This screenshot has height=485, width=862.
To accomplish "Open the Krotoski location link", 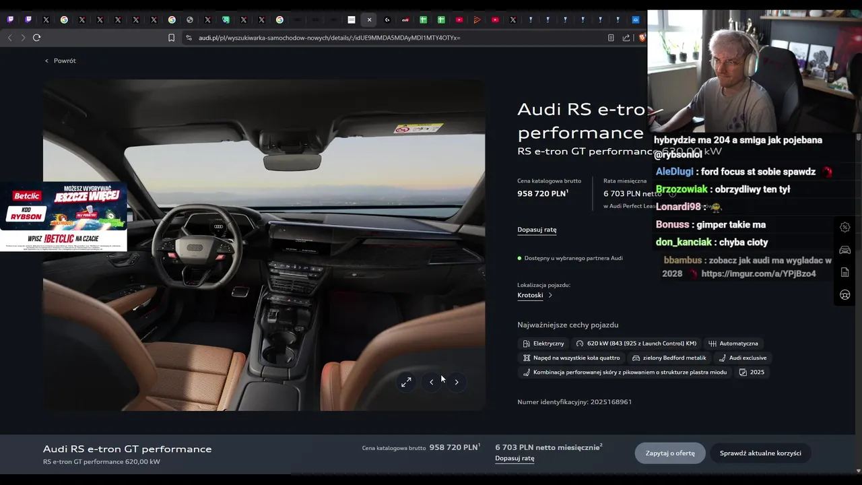I will [530, 295].
